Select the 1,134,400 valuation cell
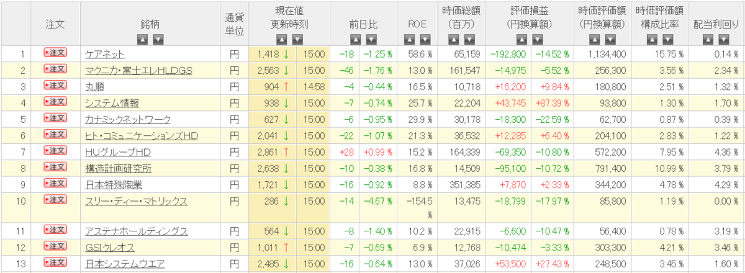745x273 pixels. pos(601,55)
